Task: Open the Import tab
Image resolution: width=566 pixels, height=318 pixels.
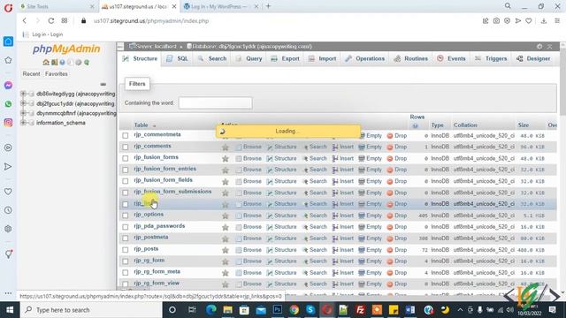Action: point(322,58)
